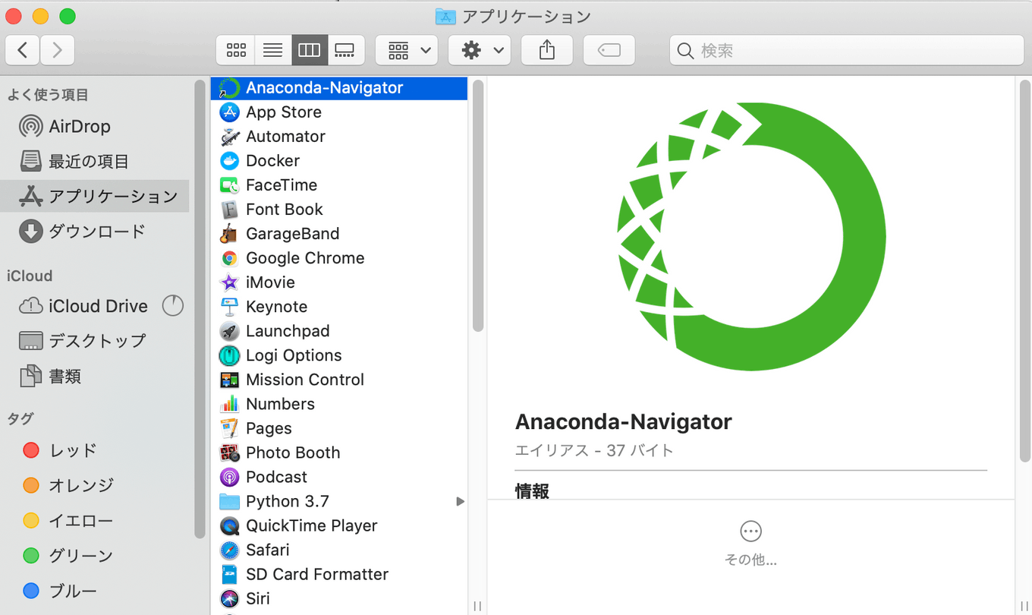Click the back navigation arrow
This screenshot has height=615, width=1032.
coord(22,49)
